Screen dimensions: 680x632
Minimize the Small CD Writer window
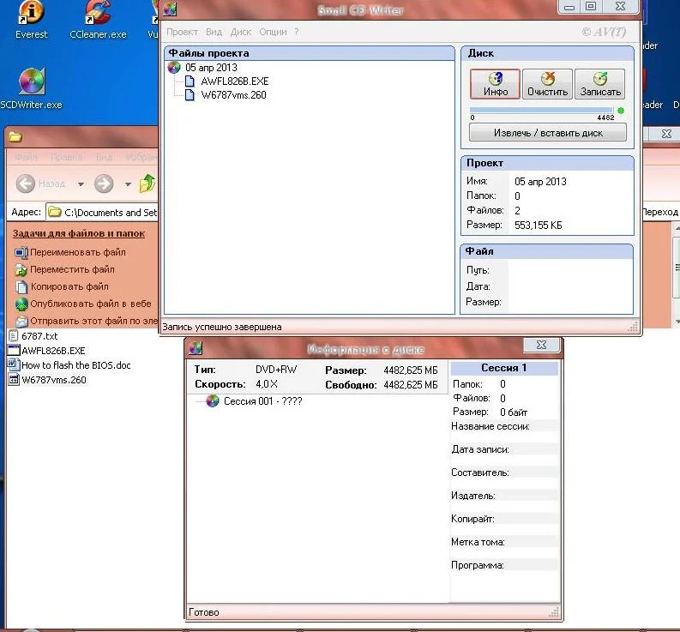[570, 7]
